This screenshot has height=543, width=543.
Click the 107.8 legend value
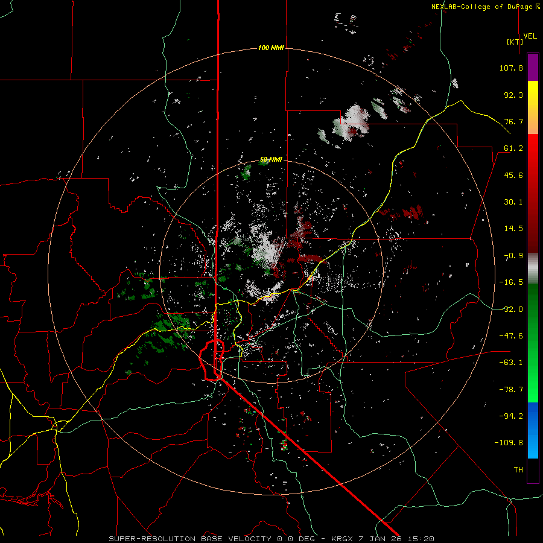(x=511, y=68)
